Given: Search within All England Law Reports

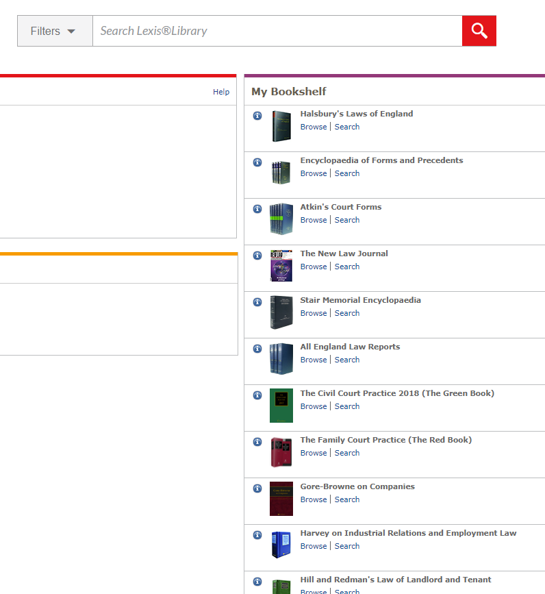Looking at the screenshot, I should pyautogui.click(x=346, y=360).
